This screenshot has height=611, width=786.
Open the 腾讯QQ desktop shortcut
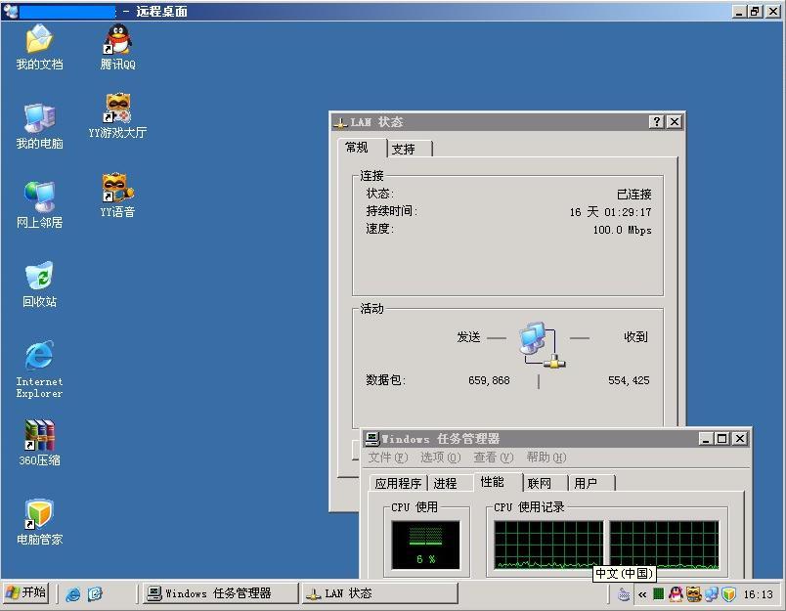pos(117,42)
